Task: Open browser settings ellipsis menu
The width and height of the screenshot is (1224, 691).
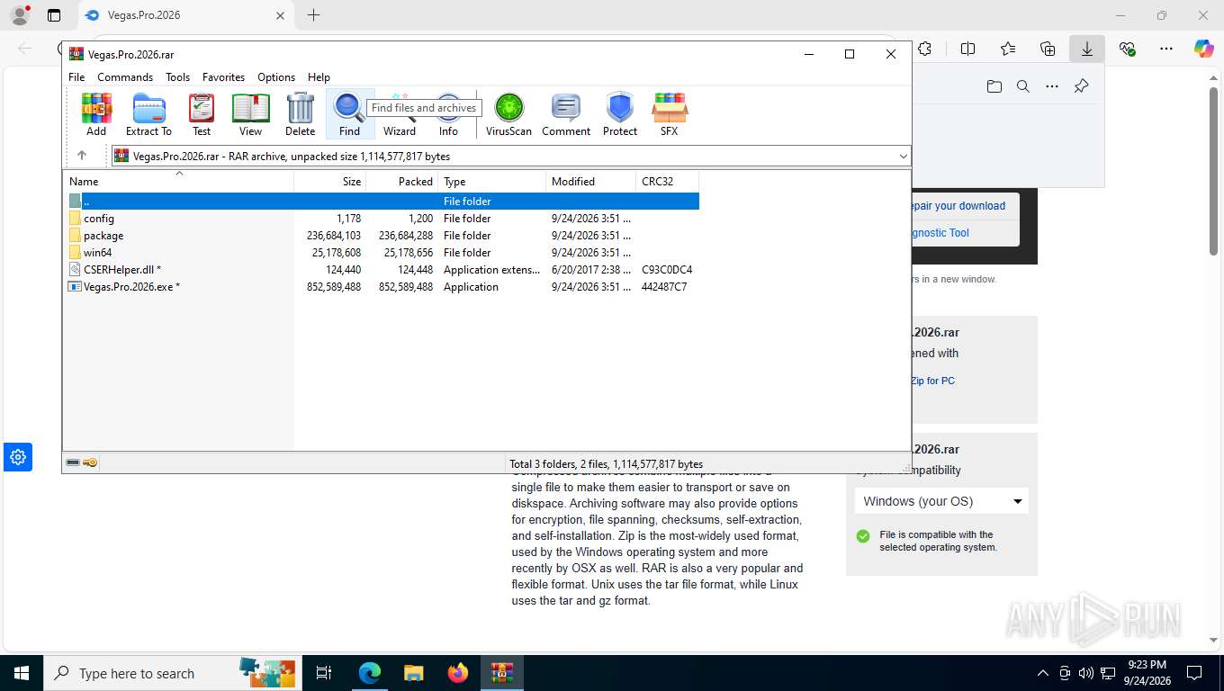Action: 1166,49
